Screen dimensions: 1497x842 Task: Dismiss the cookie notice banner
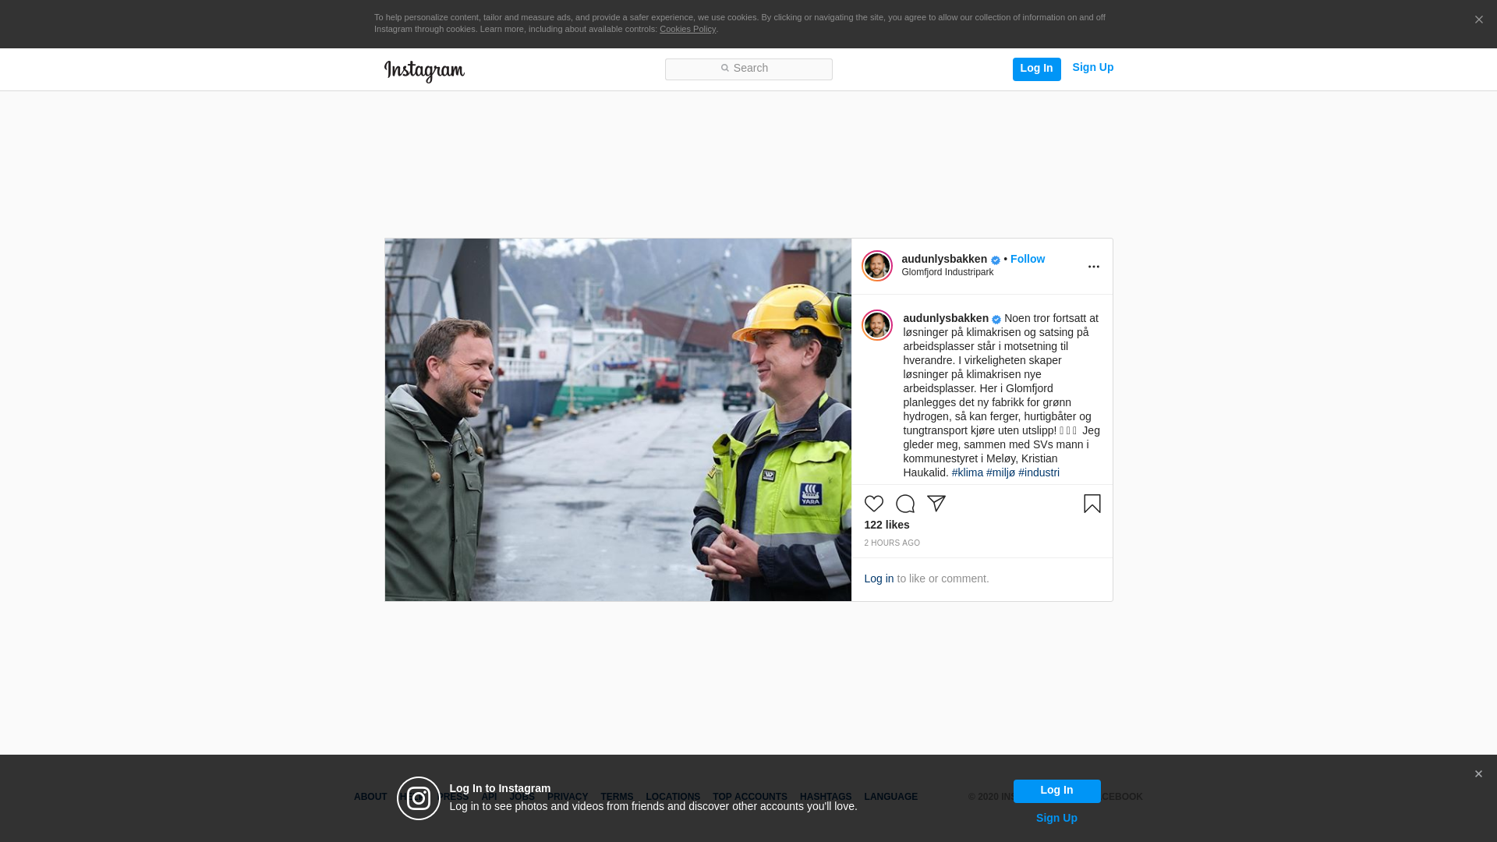(1478, 20)
